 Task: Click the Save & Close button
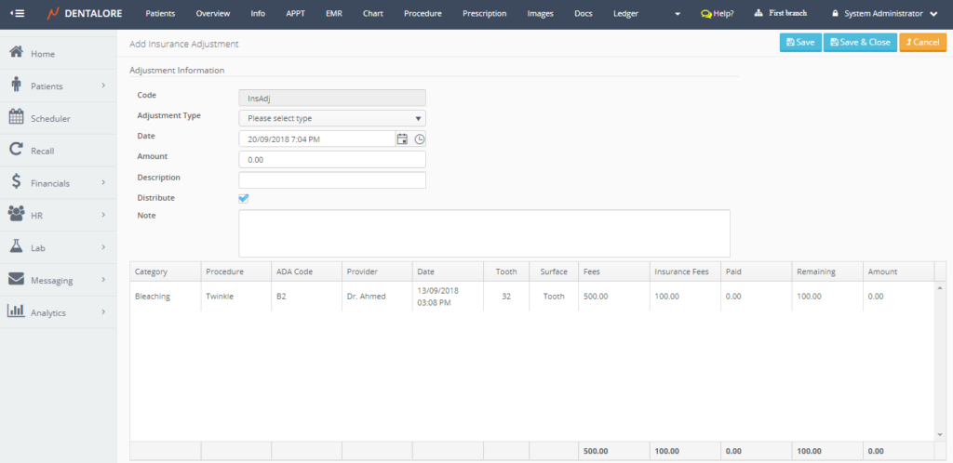[x=859, y=42]
